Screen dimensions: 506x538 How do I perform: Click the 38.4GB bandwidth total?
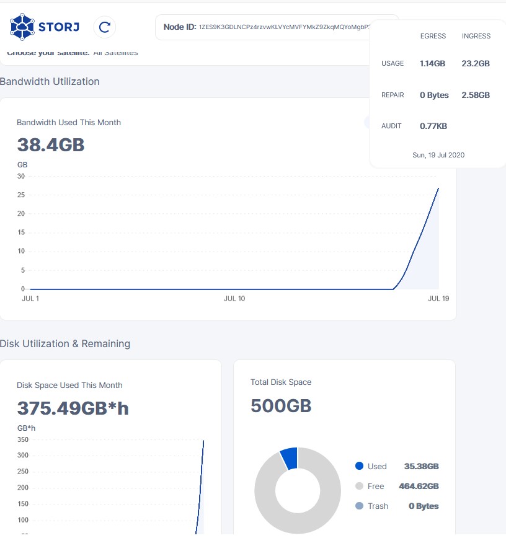(50, 145)
